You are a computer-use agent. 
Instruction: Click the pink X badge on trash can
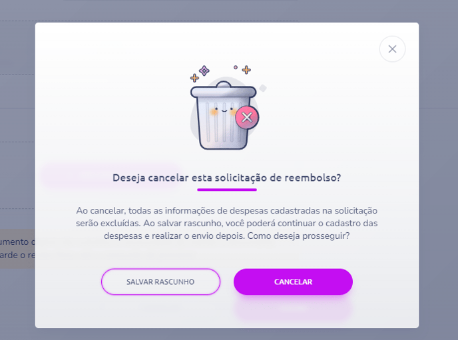[247, 118]
